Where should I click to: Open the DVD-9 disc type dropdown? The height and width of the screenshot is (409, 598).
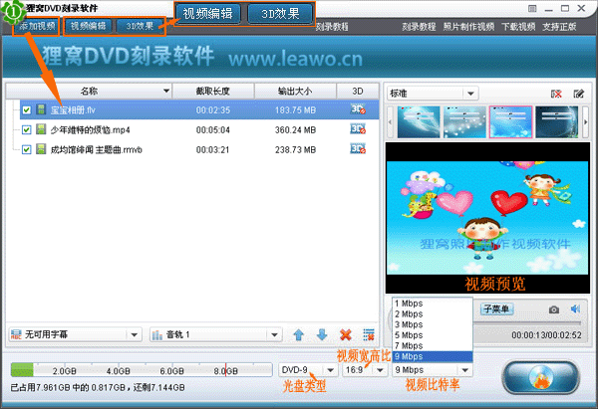(x=308, y=370)
